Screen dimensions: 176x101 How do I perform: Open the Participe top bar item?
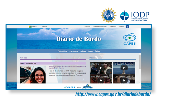coord(87,27)
